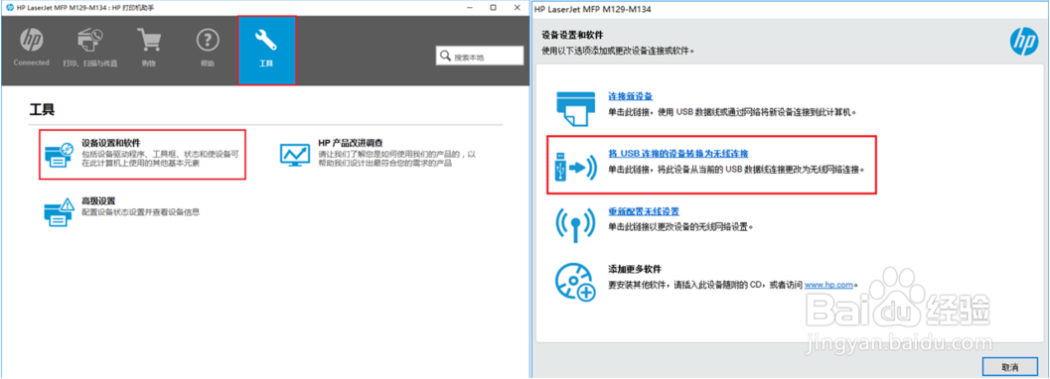Click the 设备设置和软件 printer icon

tap(59, 155)
